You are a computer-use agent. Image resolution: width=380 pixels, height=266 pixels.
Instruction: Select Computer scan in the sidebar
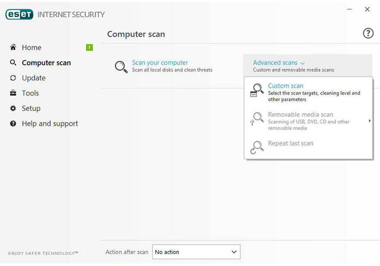tap(46, 63)
